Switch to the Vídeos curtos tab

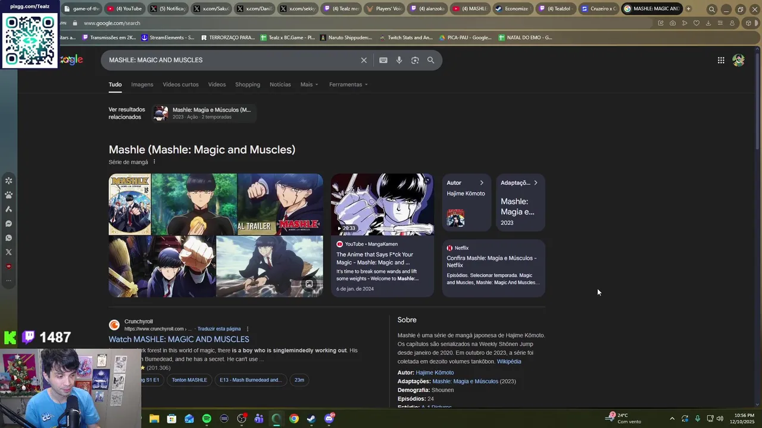(x=180, y=84)
